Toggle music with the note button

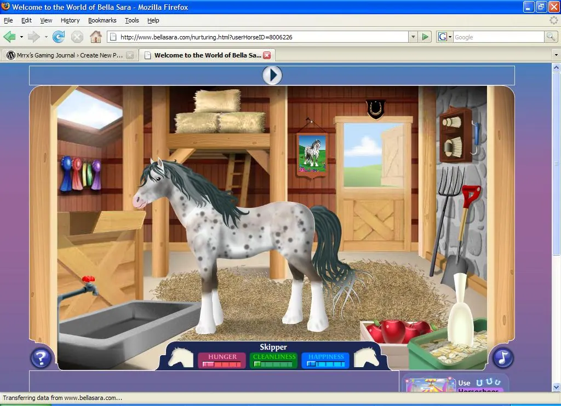(x=503, y=357)
